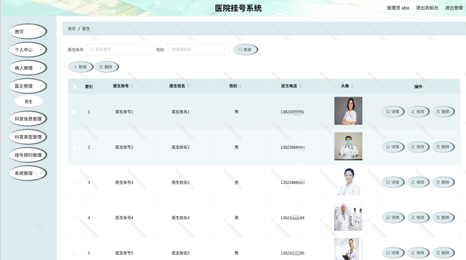
Task: Click 修改 for 医生账号5
Action: point(418,253)
